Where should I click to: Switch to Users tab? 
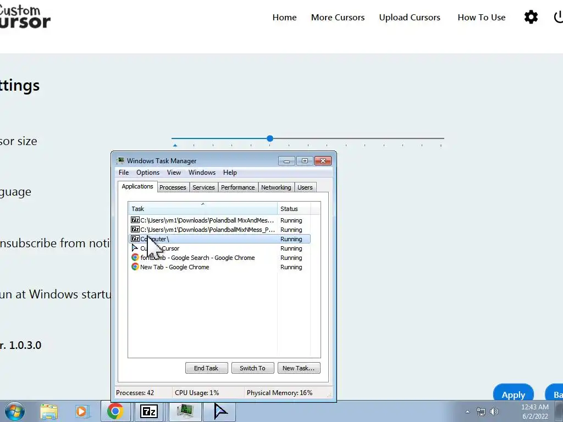pyautogui.click(x=305, y=187)
